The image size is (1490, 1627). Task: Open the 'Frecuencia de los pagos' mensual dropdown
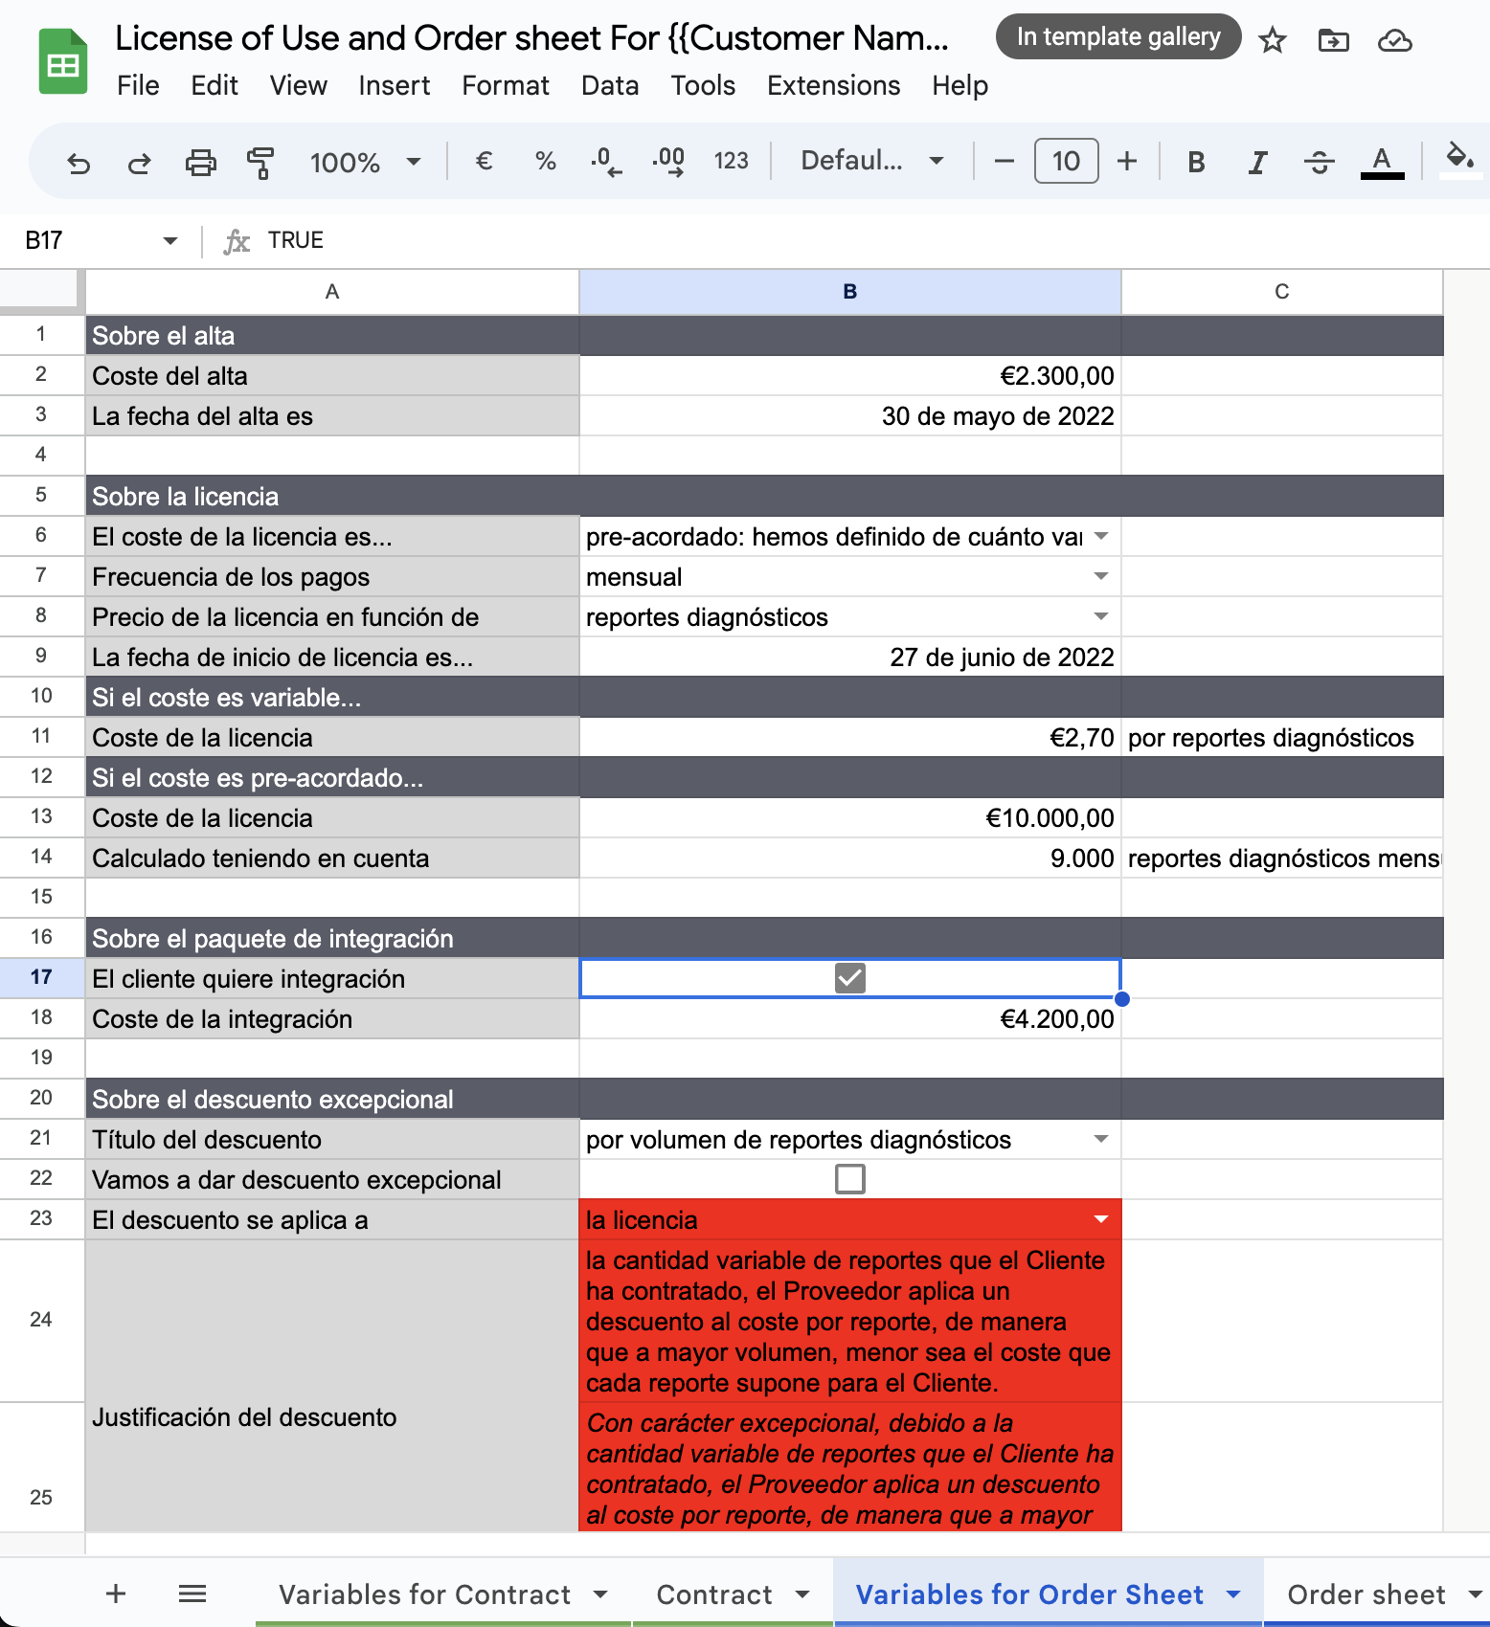(x=1100, y=576)
